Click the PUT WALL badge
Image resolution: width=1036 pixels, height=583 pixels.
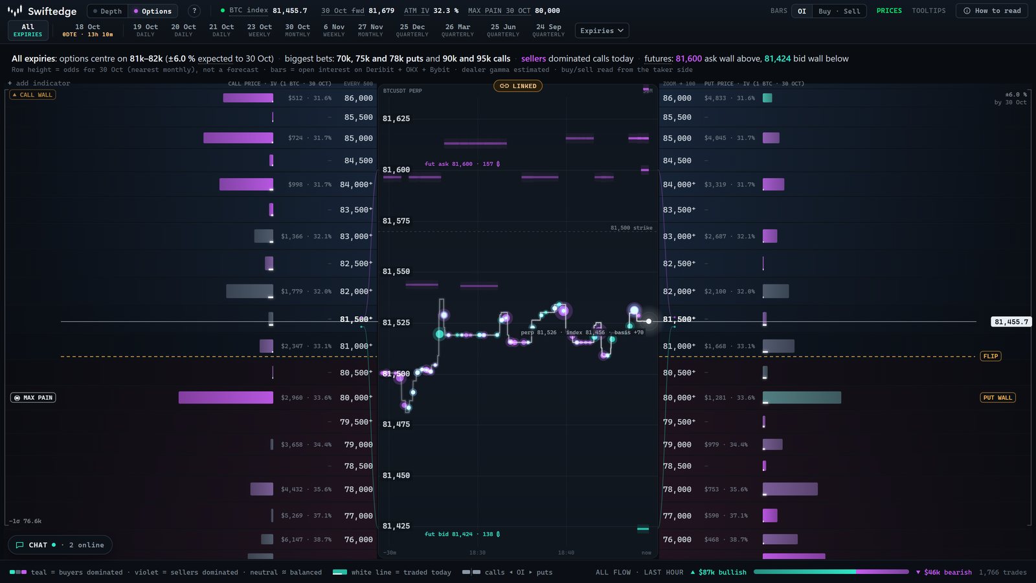[998, 398]
